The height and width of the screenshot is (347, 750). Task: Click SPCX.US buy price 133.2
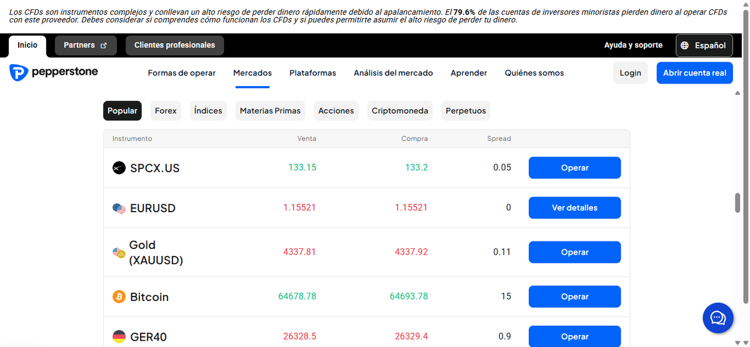point(416,167)
